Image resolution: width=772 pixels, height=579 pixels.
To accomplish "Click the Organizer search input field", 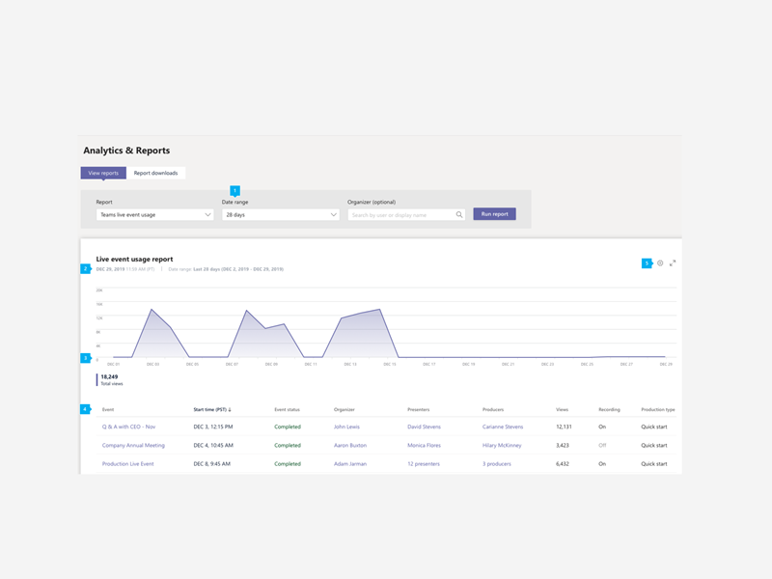I will [400, 215].
